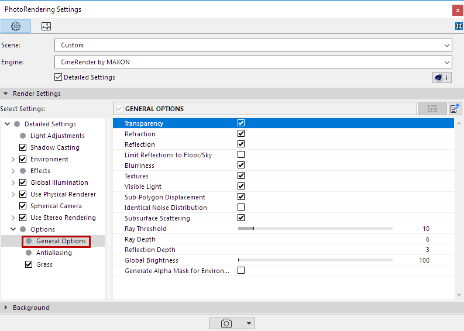Open the render button dropdown arrow

click(x=249, y=323)
